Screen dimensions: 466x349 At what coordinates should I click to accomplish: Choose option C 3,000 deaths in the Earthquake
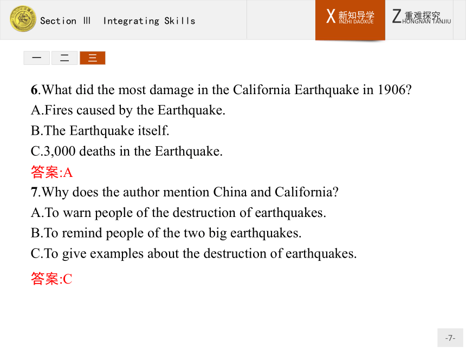(x=127, y=152)
